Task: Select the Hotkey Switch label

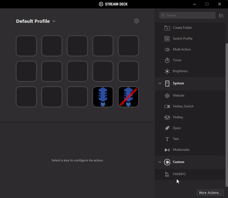Action: point(183,106)
